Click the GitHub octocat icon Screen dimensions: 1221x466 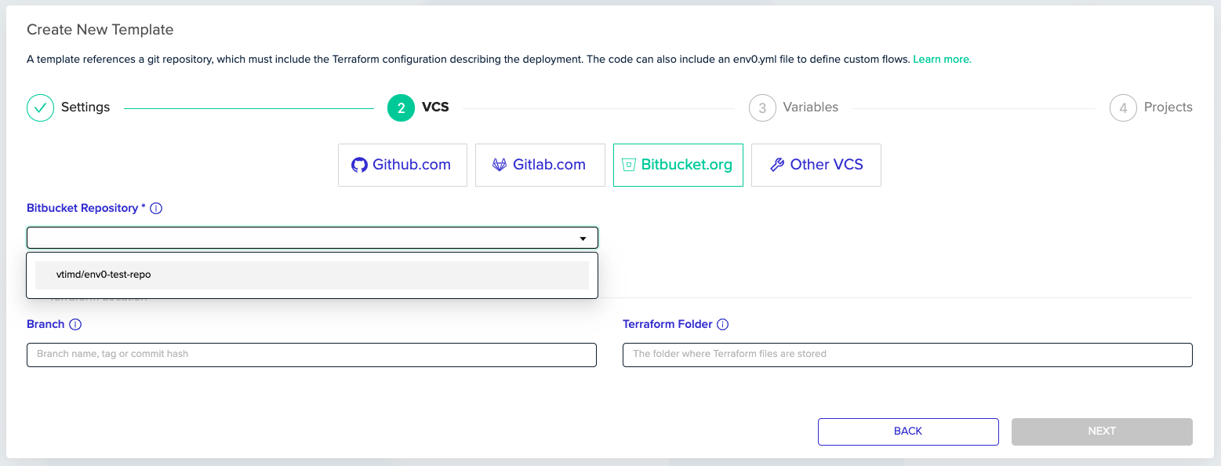359,165
